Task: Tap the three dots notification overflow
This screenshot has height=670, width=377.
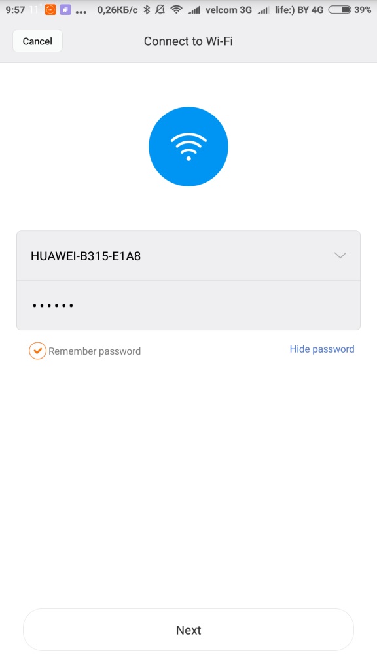Action: point(81,12)
